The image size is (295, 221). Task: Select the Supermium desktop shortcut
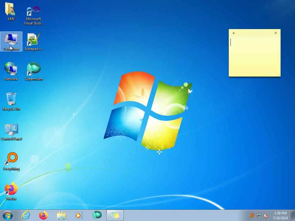click(x=34, y=71)
